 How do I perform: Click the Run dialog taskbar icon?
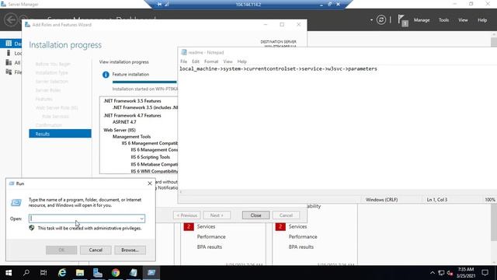[151, 273]
